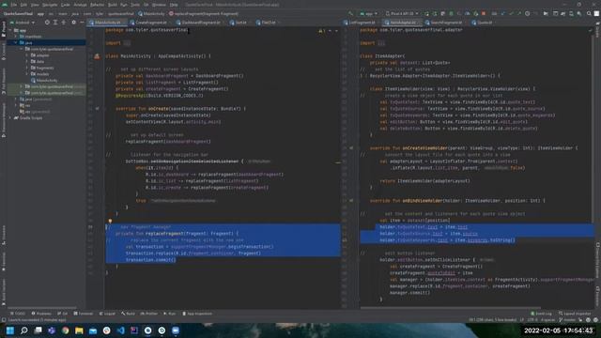This screenshot has width=601, height=338.
Task: Click the Git history clock icon
Action: pyautogui.click(x=528, y=13)
